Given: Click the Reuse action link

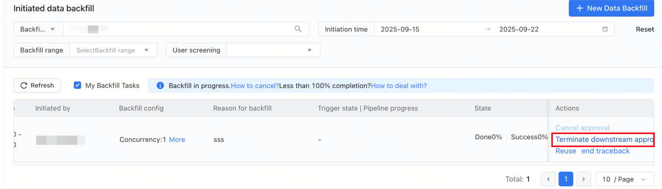Looking at the screenshot, I should (x=566, y=151).
